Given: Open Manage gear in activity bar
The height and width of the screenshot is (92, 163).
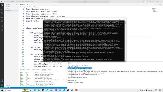Looking at the screenshot, I should (2, 85).
